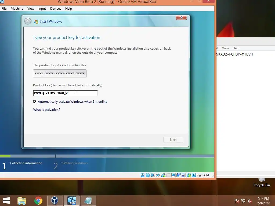Image resolution: width=275 pixels, height=206 pixels.
Task: Open VirtualBox Manager taskbar icon
Action: click(55, 201)
